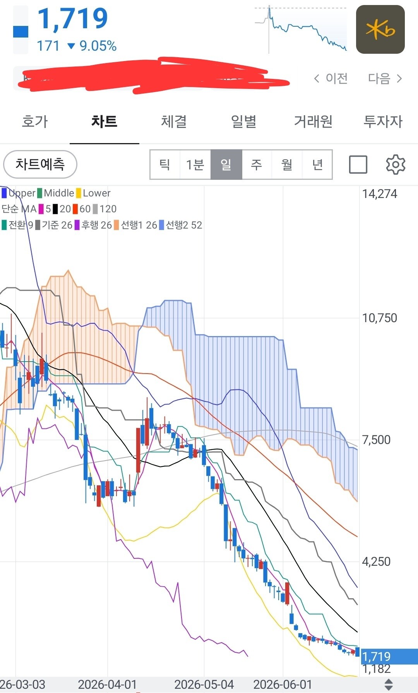This screenshot has height=693, width=418.
Task: Tap the MA 120 gray swatch
Action: [95, 209]
